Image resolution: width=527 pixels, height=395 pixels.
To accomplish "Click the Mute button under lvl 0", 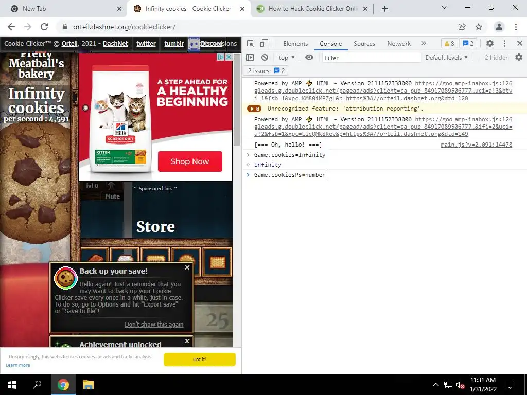I will click(112, 196).
